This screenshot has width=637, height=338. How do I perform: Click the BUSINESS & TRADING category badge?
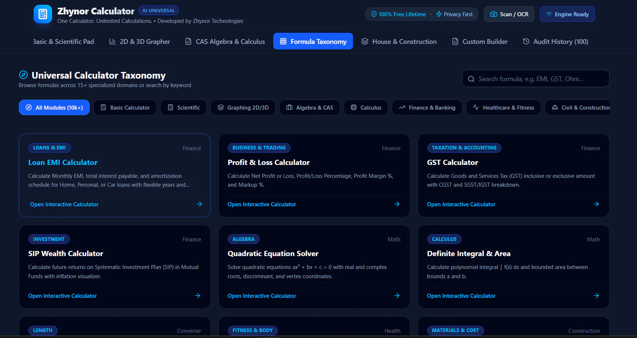(259, 148)
